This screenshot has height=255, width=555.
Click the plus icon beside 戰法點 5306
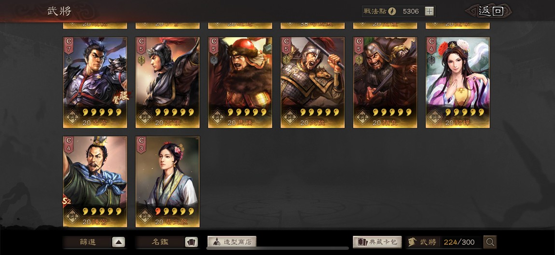[x=429, y=11]
